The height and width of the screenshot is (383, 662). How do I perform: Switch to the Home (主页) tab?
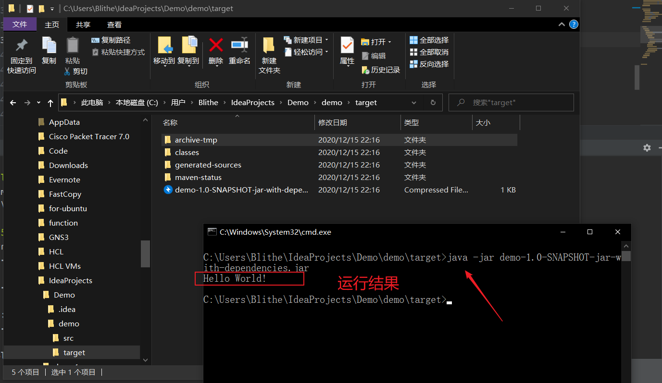click(52, 25)
